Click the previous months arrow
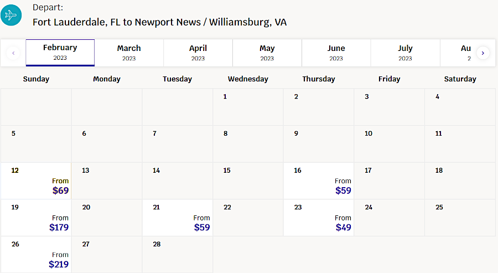The image size is (498, 273). (x=13, y=53)
